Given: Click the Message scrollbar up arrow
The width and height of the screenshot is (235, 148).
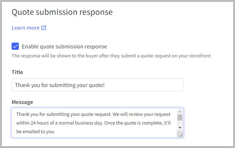Looking at the screenshot, I should point(180,112).
